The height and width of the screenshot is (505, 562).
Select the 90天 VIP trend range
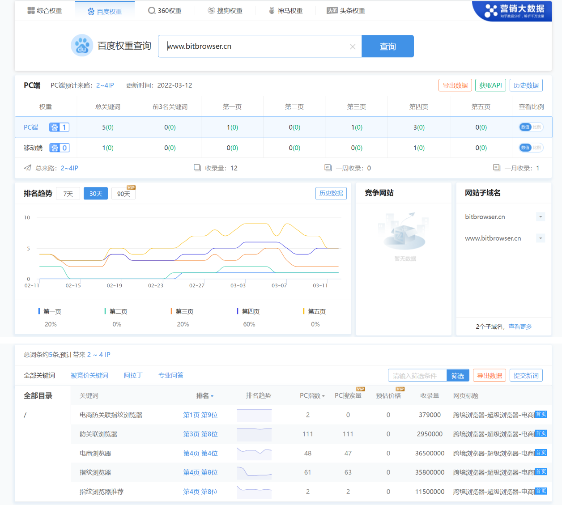coord(123,193)
